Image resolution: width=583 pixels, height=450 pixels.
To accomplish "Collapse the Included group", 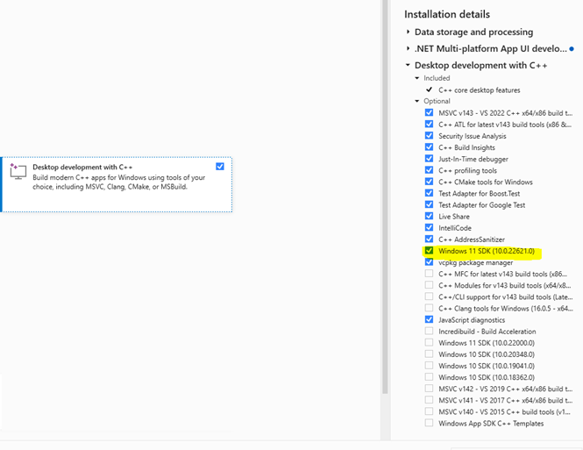I will 416,78.
